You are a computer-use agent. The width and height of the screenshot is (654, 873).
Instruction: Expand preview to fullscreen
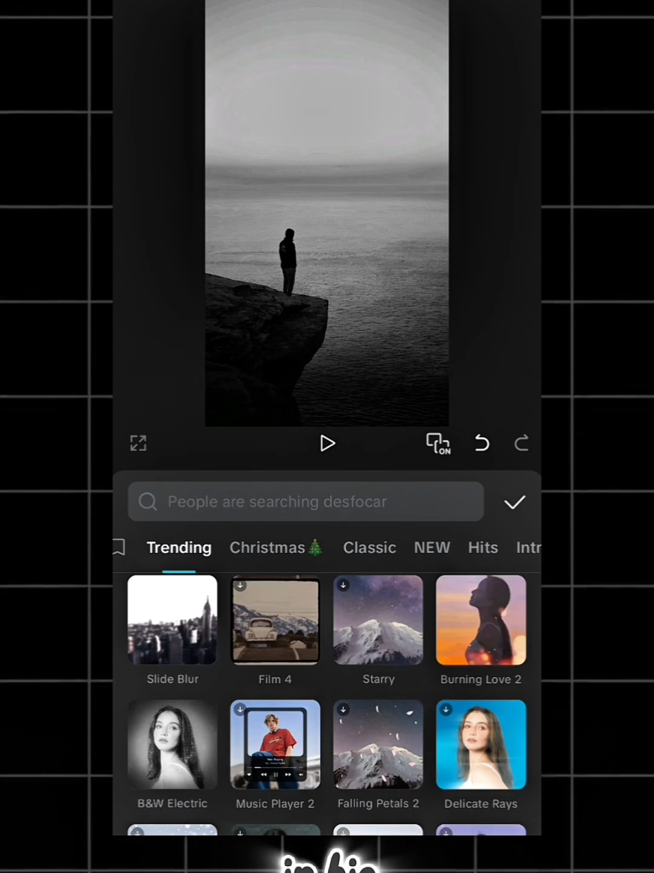pyautogui.click(x=138, y=443)
